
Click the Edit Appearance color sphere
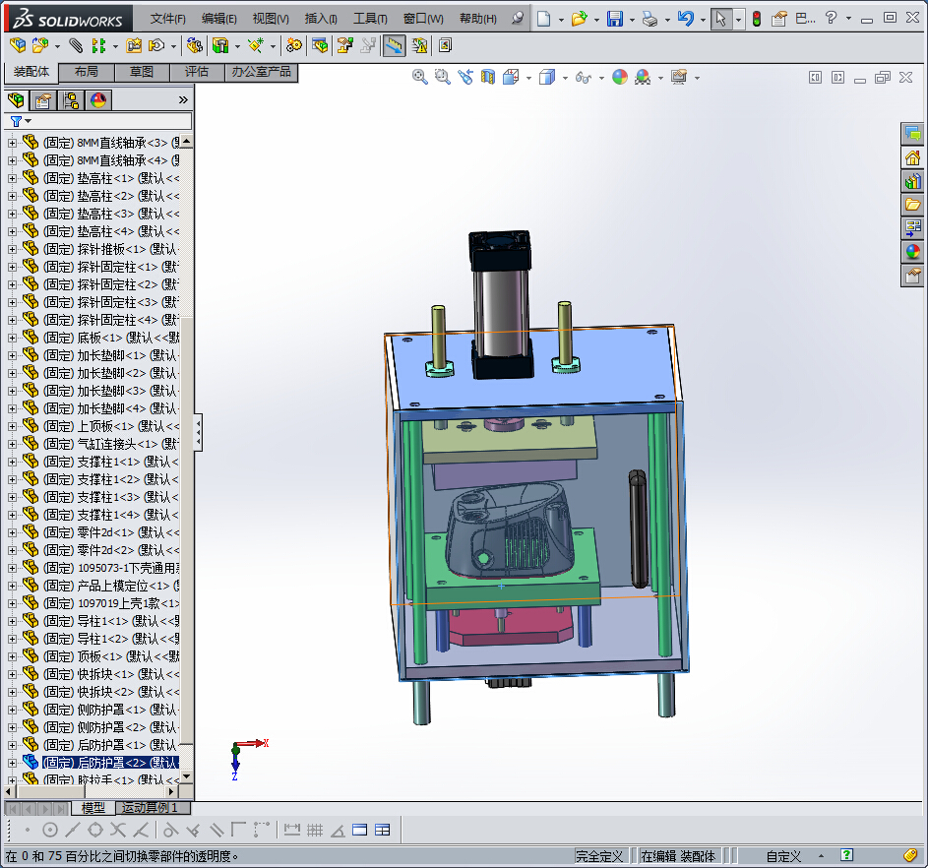click(x=620, y=77)
